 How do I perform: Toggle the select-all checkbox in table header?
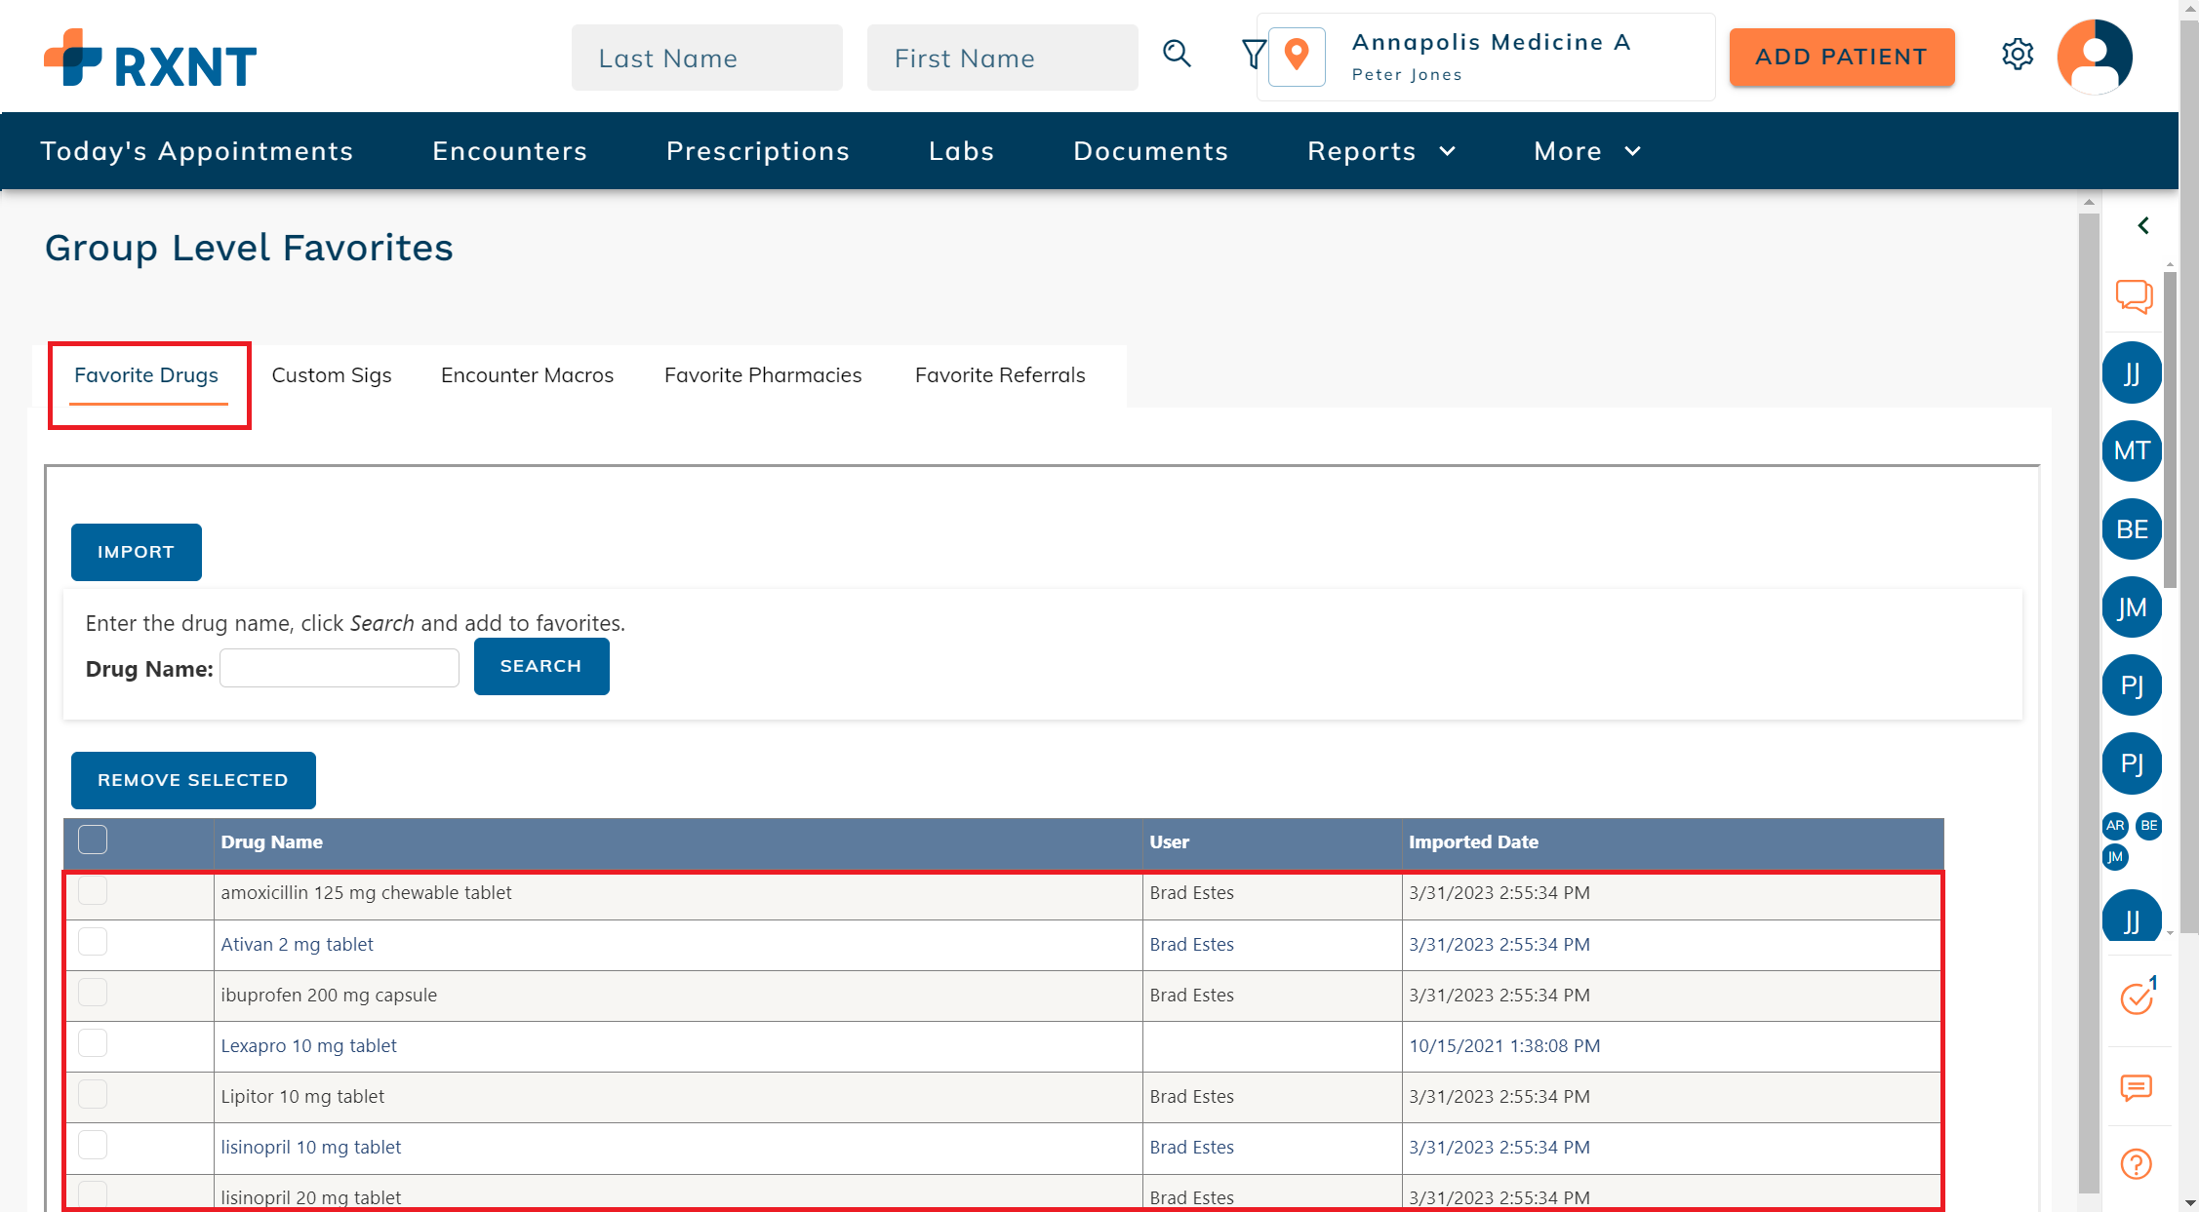[93, 841]
